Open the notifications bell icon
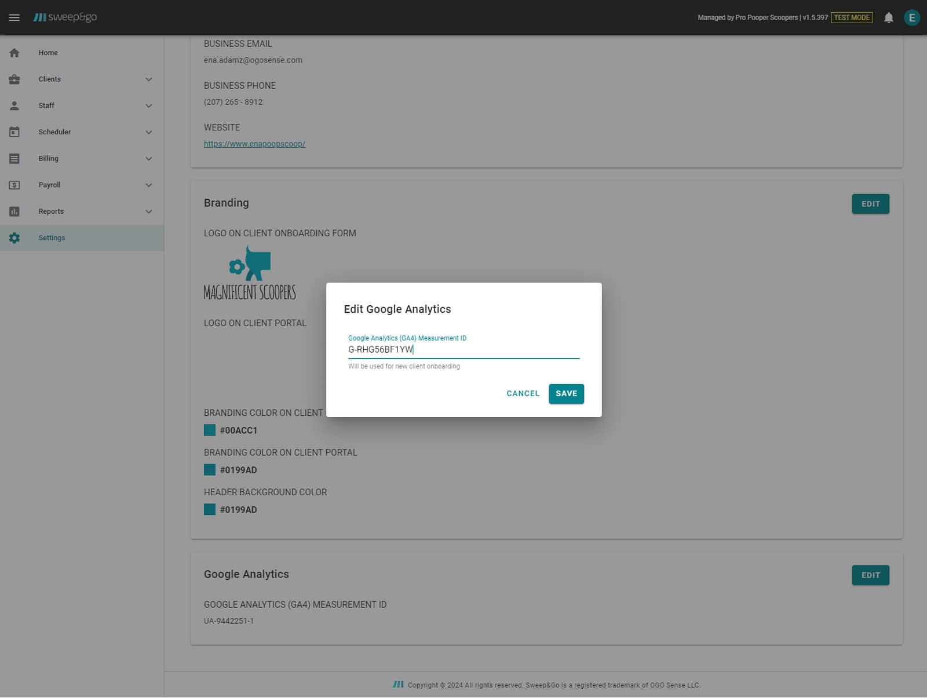The height and width of the screenshot is (698, 927). (x=888, y=17)
